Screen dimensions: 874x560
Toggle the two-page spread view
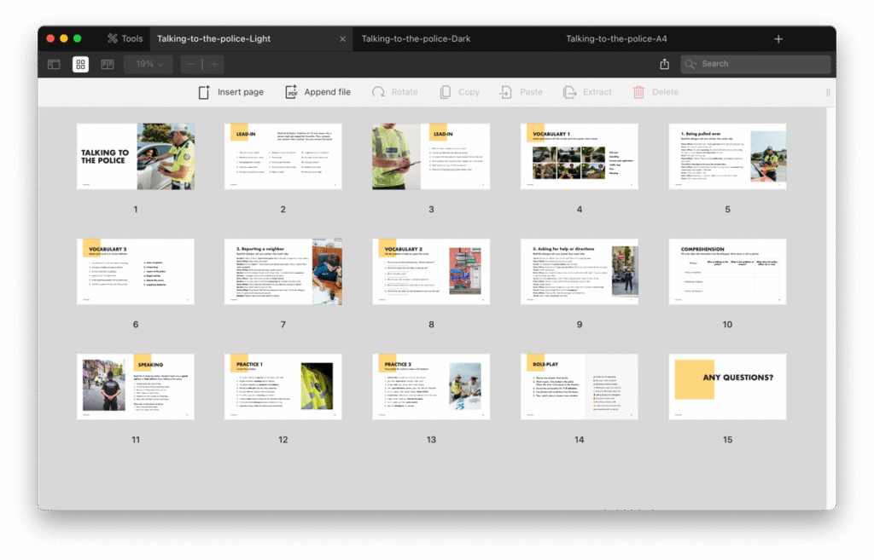(107, 64)
